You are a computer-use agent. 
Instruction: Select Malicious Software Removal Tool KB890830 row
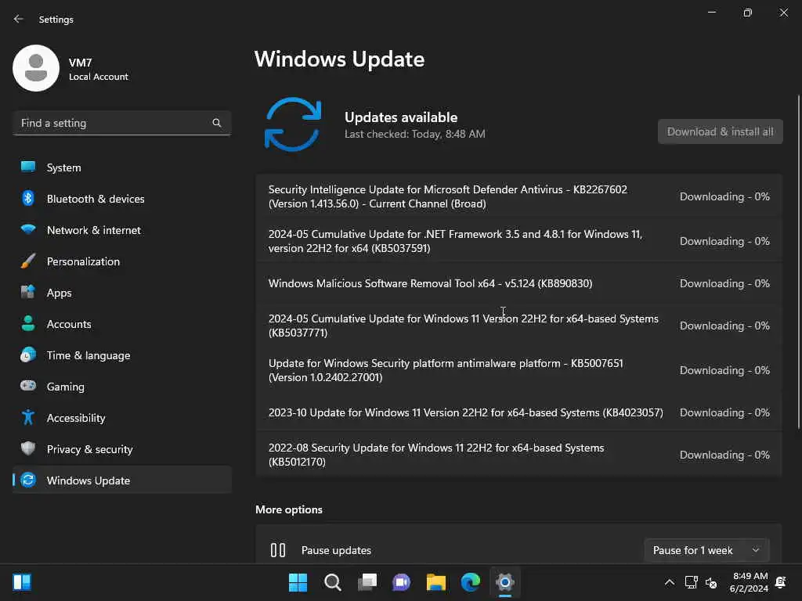(518, 283)
